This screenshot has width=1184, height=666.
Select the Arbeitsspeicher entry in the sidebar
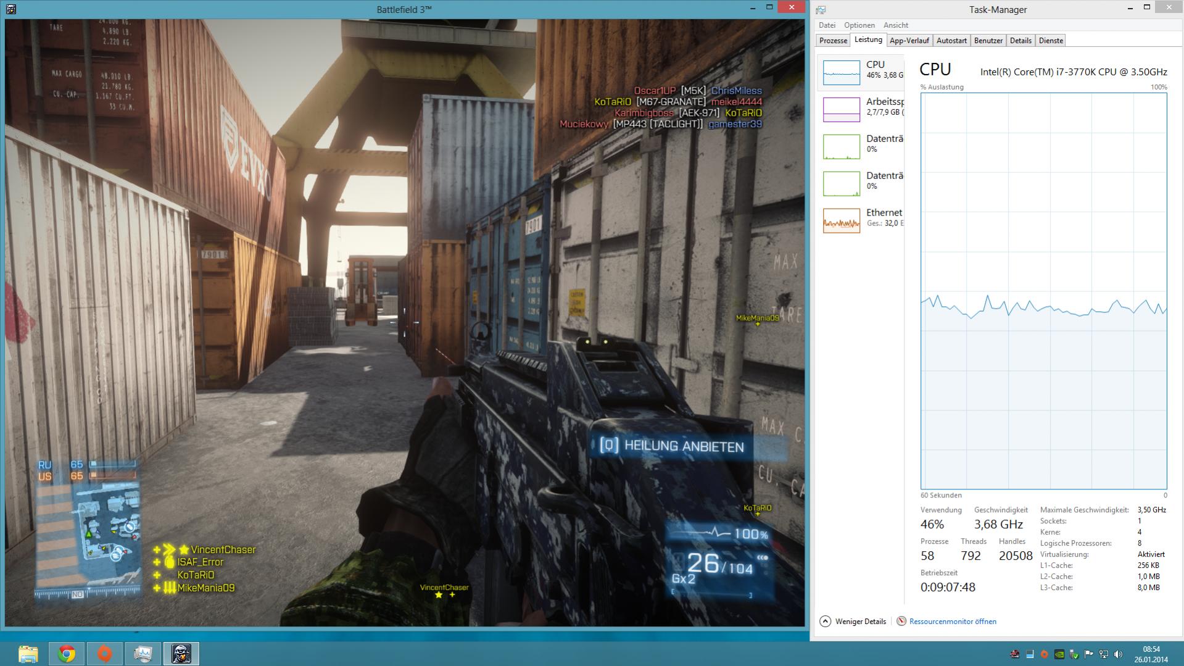[861, 109]
